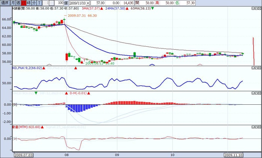This screenshot has height=158, width=262.
Task: Click the start date box 2009.07.03
Action: [x=24, y=155]
